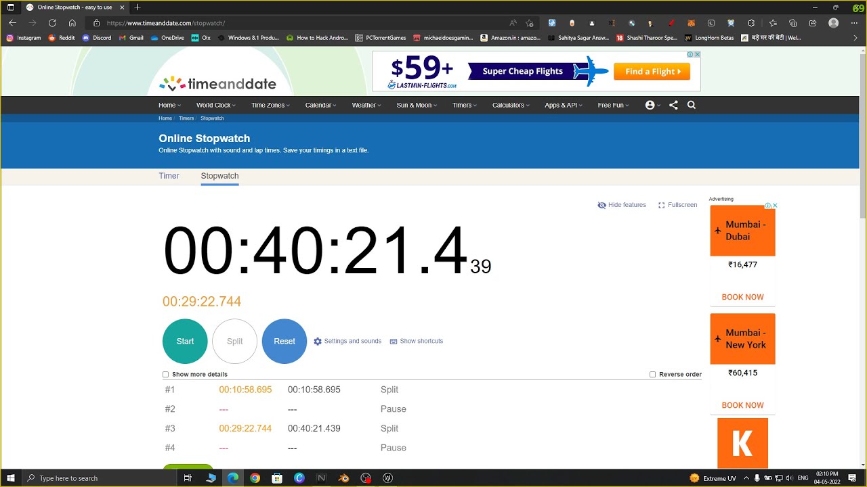Open Google Chrome from taskbar
This screenshot has height=487, width=867.
point(255,478)
